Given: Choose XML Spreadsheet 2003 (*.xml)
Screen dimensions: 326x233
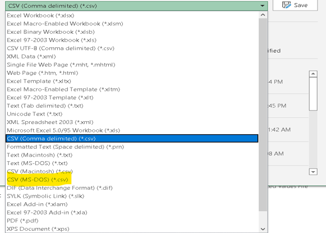Looking at the screenshot, I should 132,122.
